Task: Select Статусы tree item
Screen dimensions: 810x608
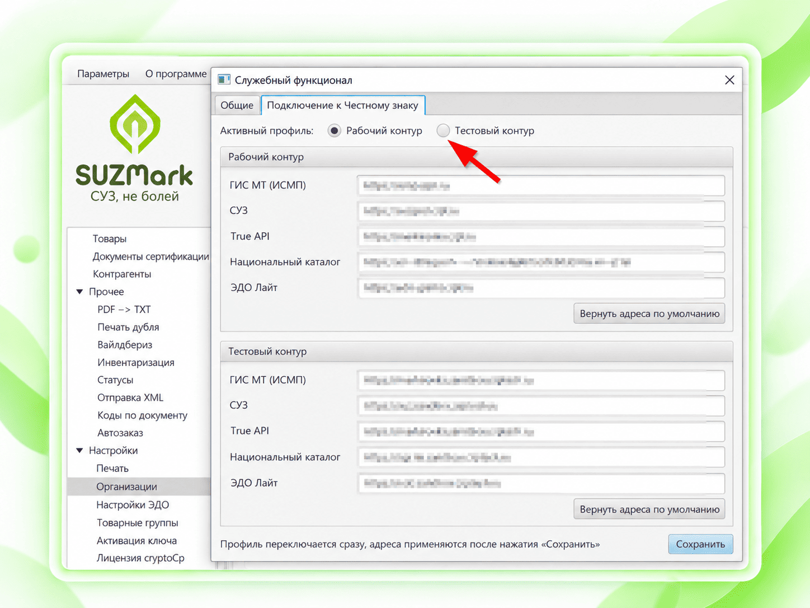Action: [115, 380]
